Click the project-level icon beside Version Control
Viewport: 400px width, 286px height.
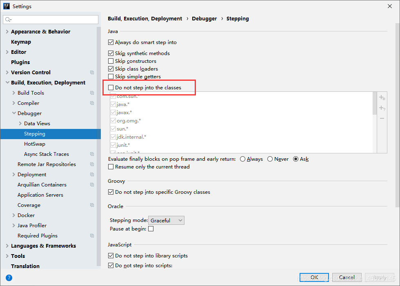[92, 72]
